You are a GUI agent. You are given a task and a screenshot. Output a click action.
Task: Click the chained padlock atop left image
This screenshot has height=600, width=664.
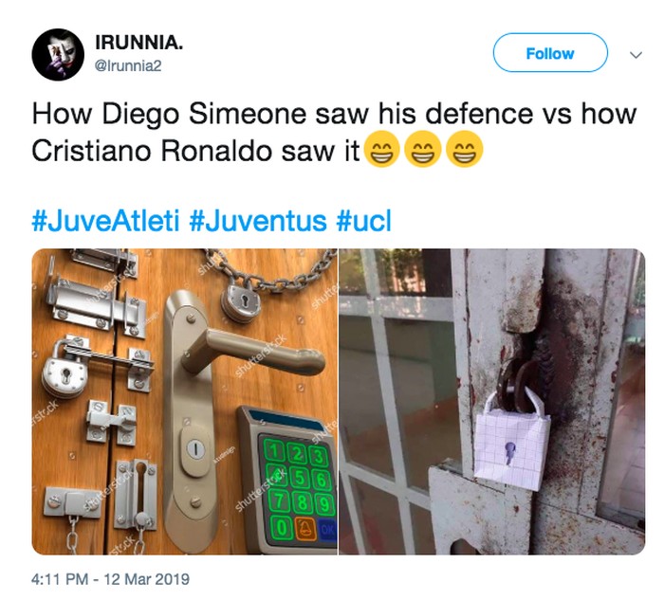click(243, 303)
